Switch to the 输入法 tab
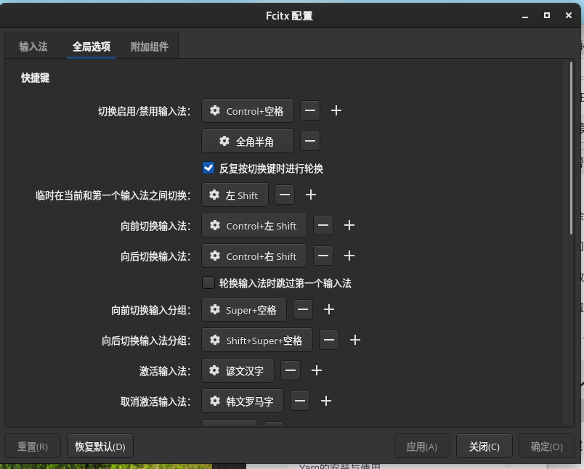This screenshot has height=469, width=584. [x=33, y=46]
